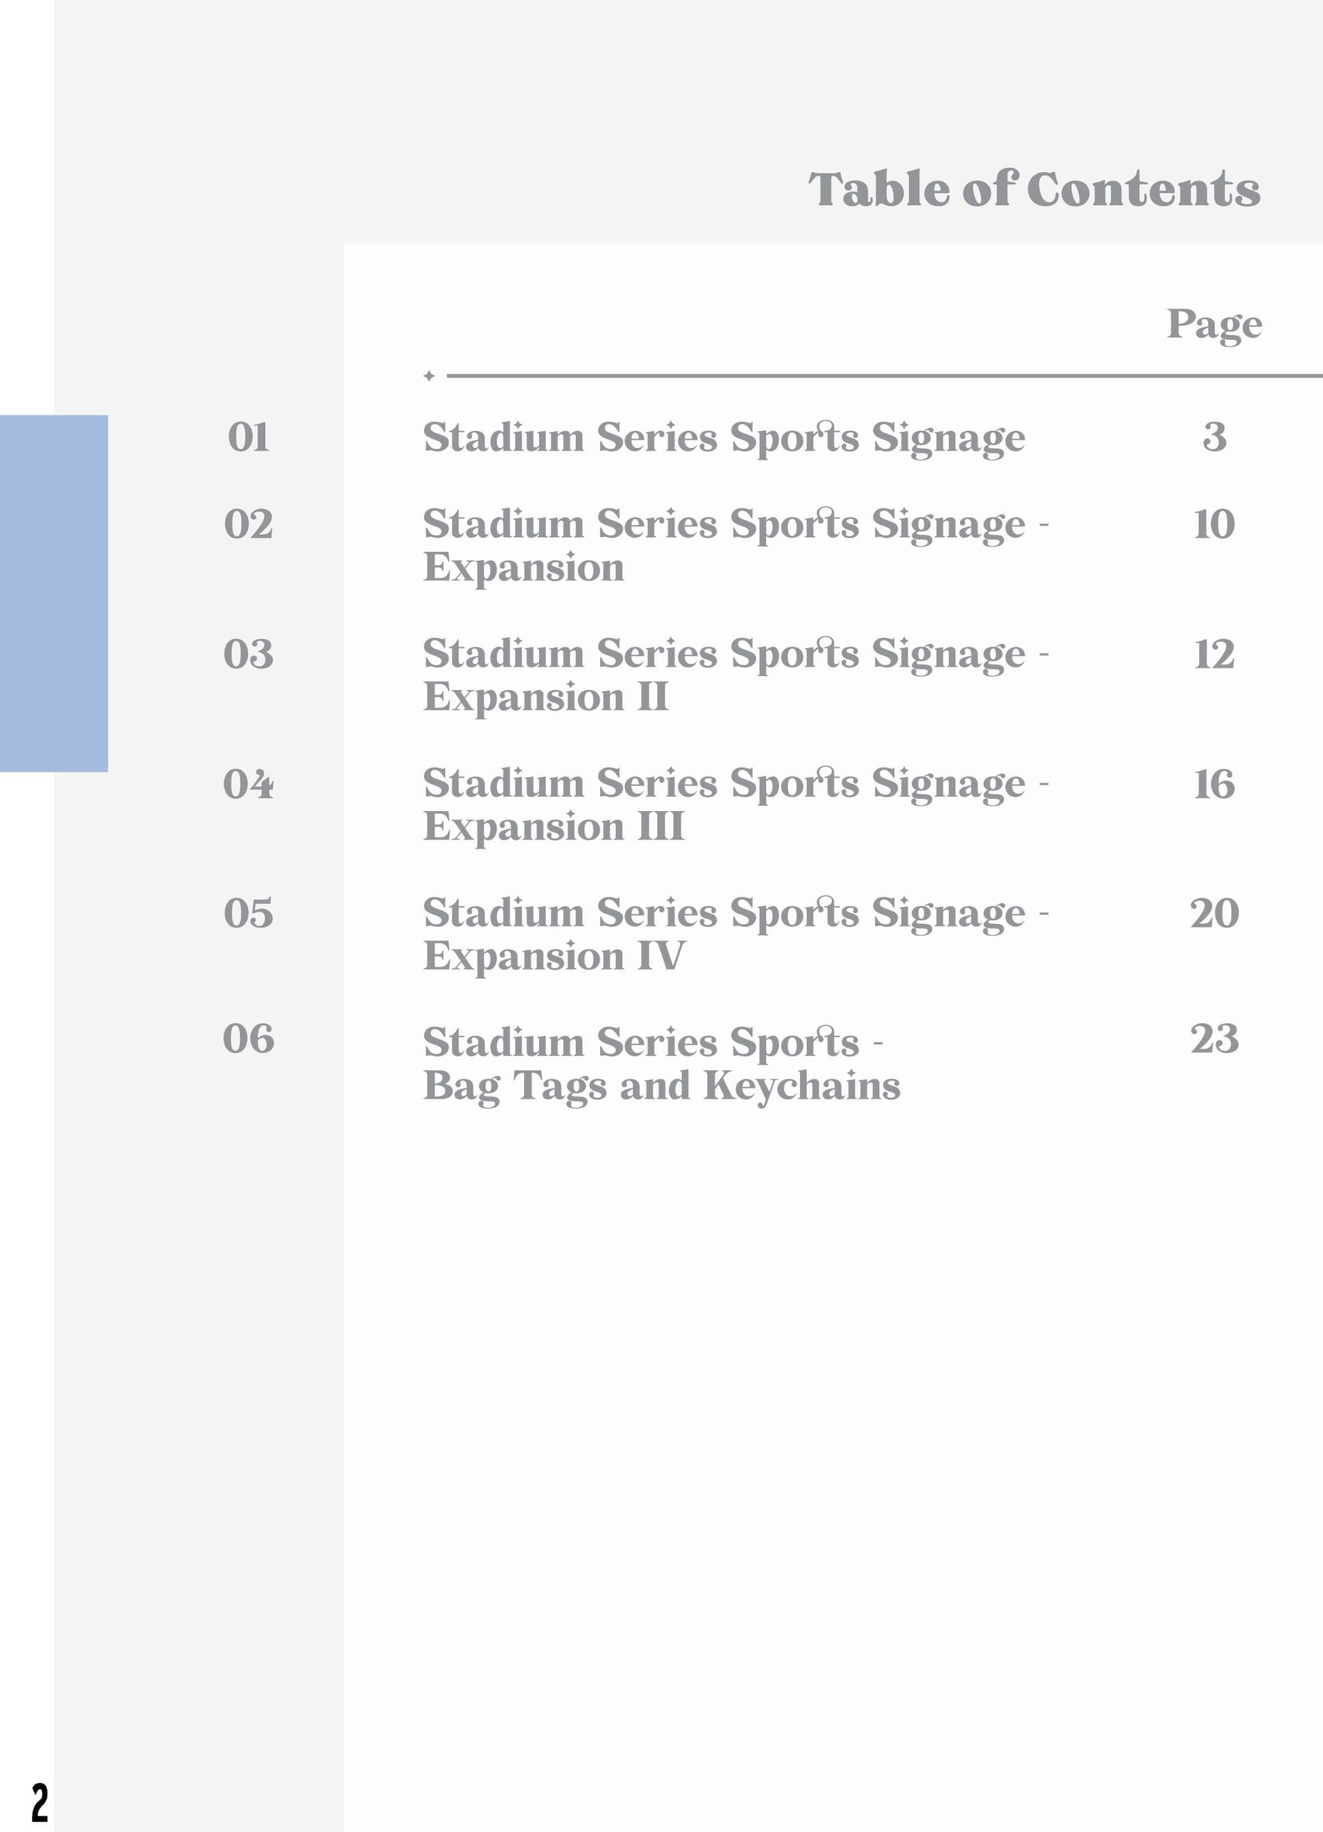
Task: Click section number 06
Action: pos(249,1038)
